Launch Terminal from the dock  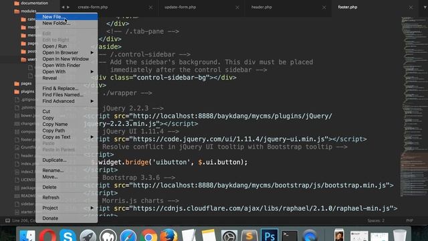[290, 236]
